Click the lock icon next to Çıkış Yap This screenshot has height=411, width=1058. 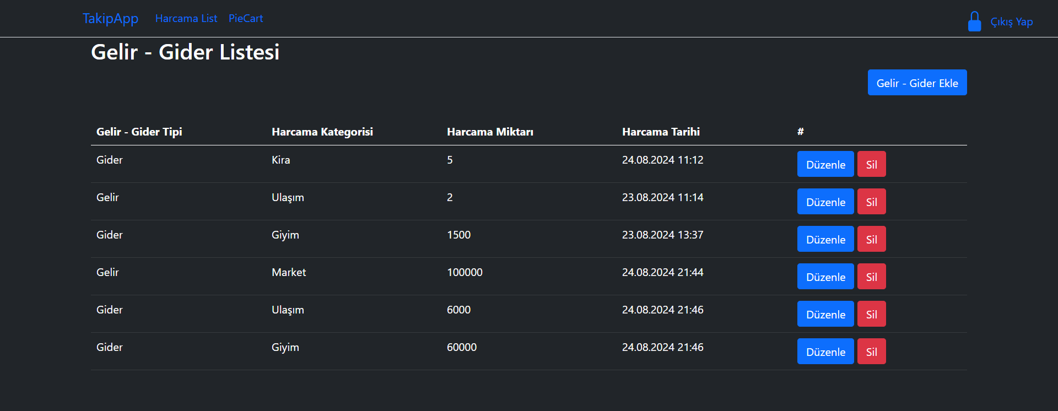tap(974, 21)
